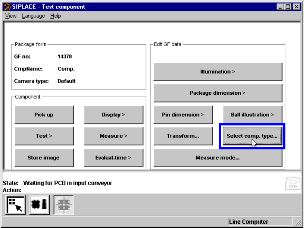
Task: Open the Package dimension submenu button
Action: pyautogui.click(x=218, y=93)
